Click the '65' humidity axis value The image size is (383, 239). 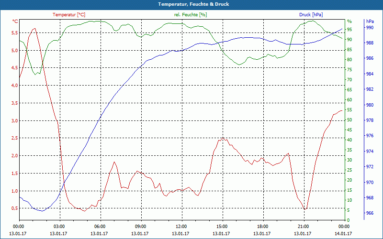click(349, 90)
